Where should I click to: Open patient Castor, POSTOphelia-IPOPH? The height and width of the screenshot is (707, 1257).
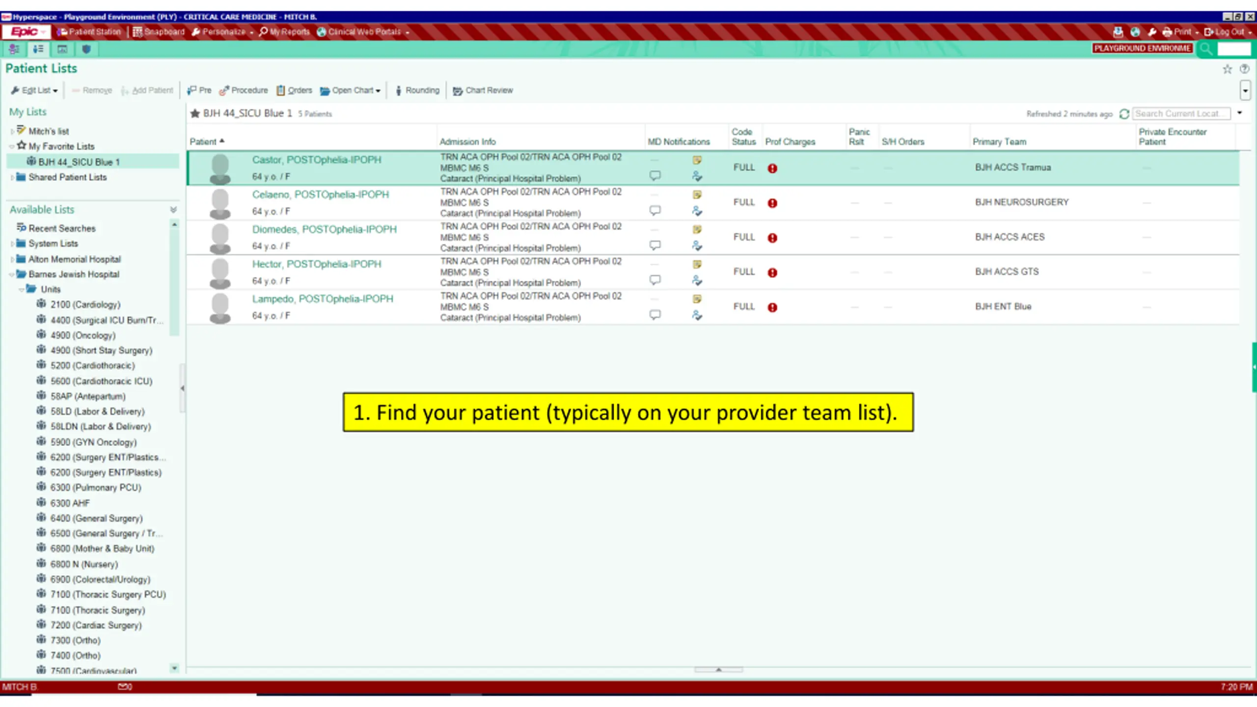point(316,160)
